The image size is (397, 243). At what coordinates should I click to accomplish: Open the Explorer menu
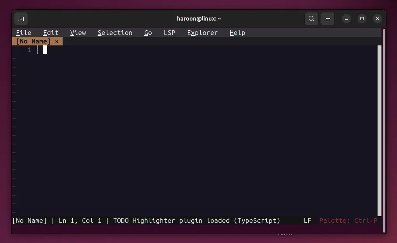coord(202,33)
